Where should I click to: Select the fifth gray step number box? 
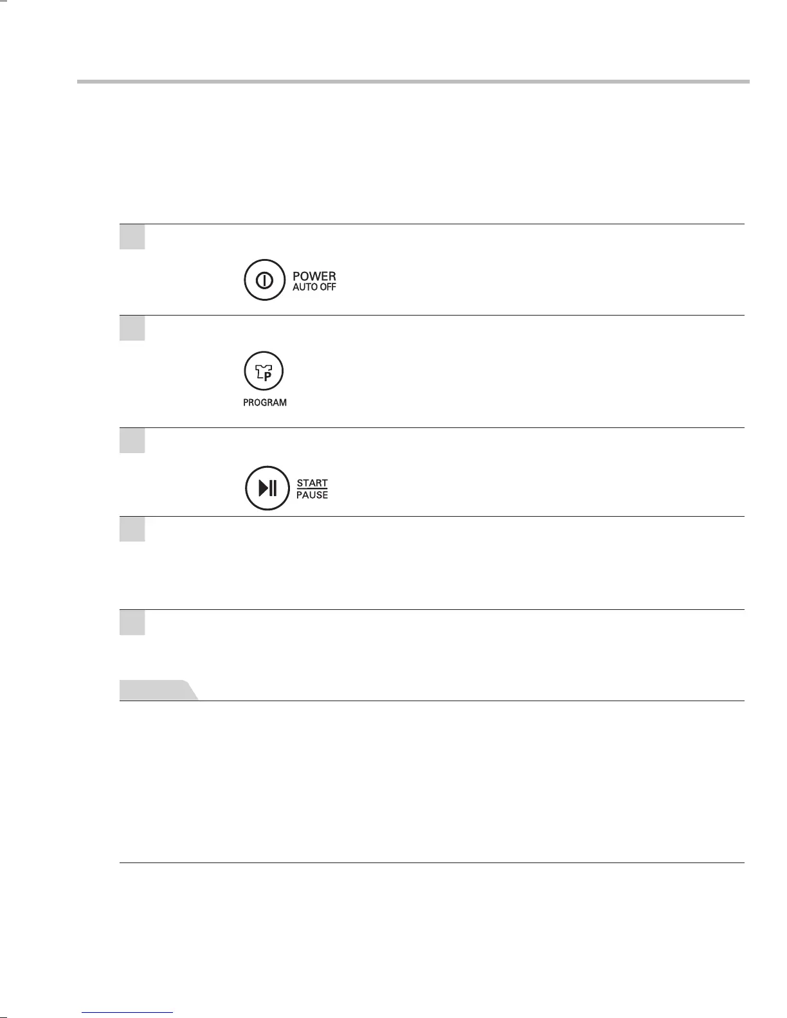point(132,623)
